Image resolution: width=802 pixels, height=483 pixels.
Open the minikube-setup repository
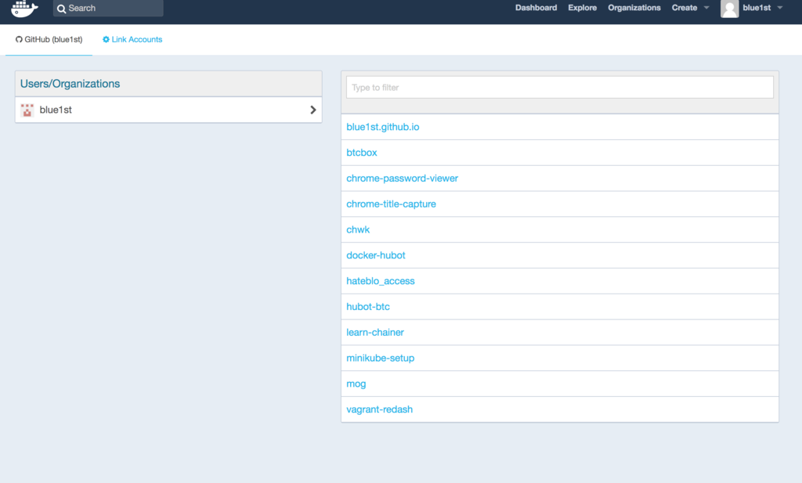tap(381, 358)
